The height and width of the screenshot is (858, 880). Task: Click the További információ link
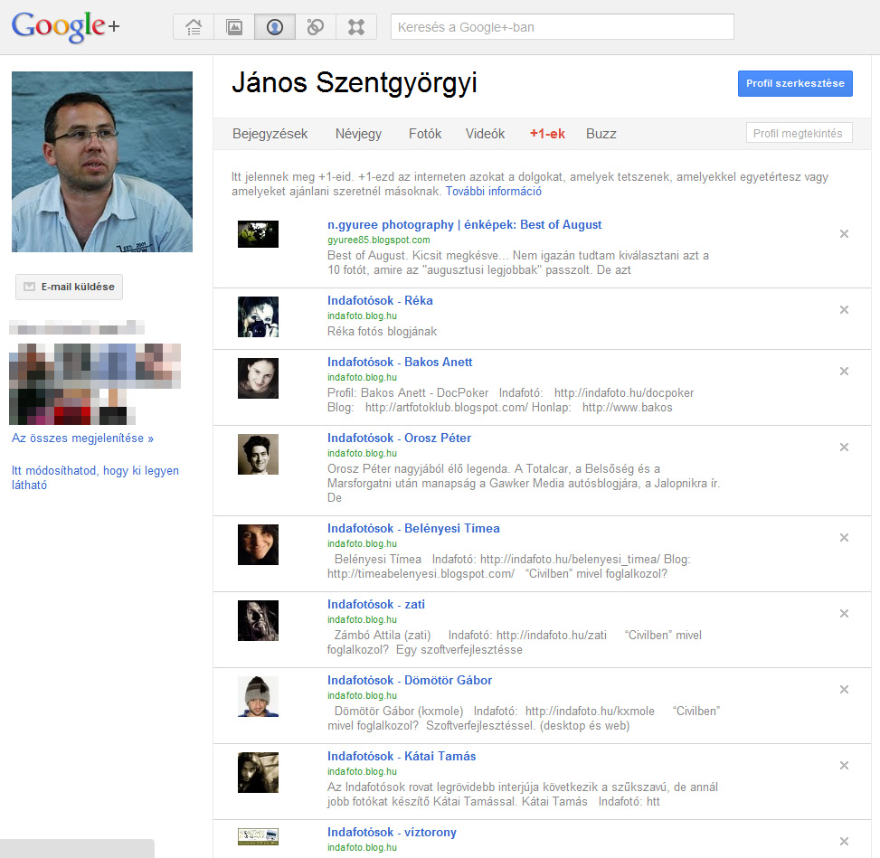point(493,192)
